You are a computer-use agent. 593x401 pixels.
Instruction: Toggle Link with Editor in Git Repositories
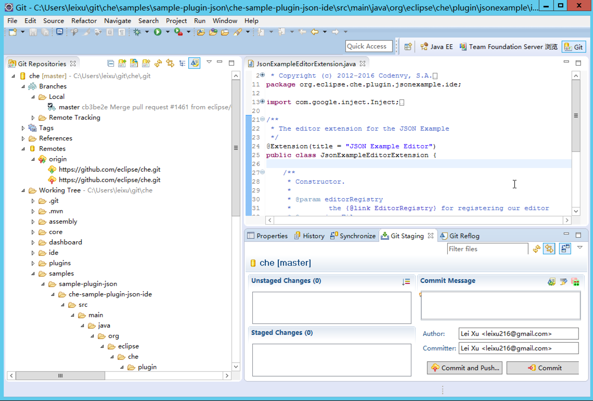tap(170, 63)
